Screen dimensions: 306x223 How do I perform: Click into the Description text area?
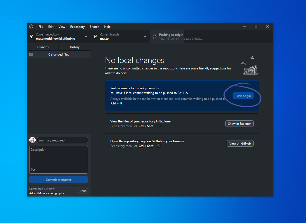click(x=59, y=160)
